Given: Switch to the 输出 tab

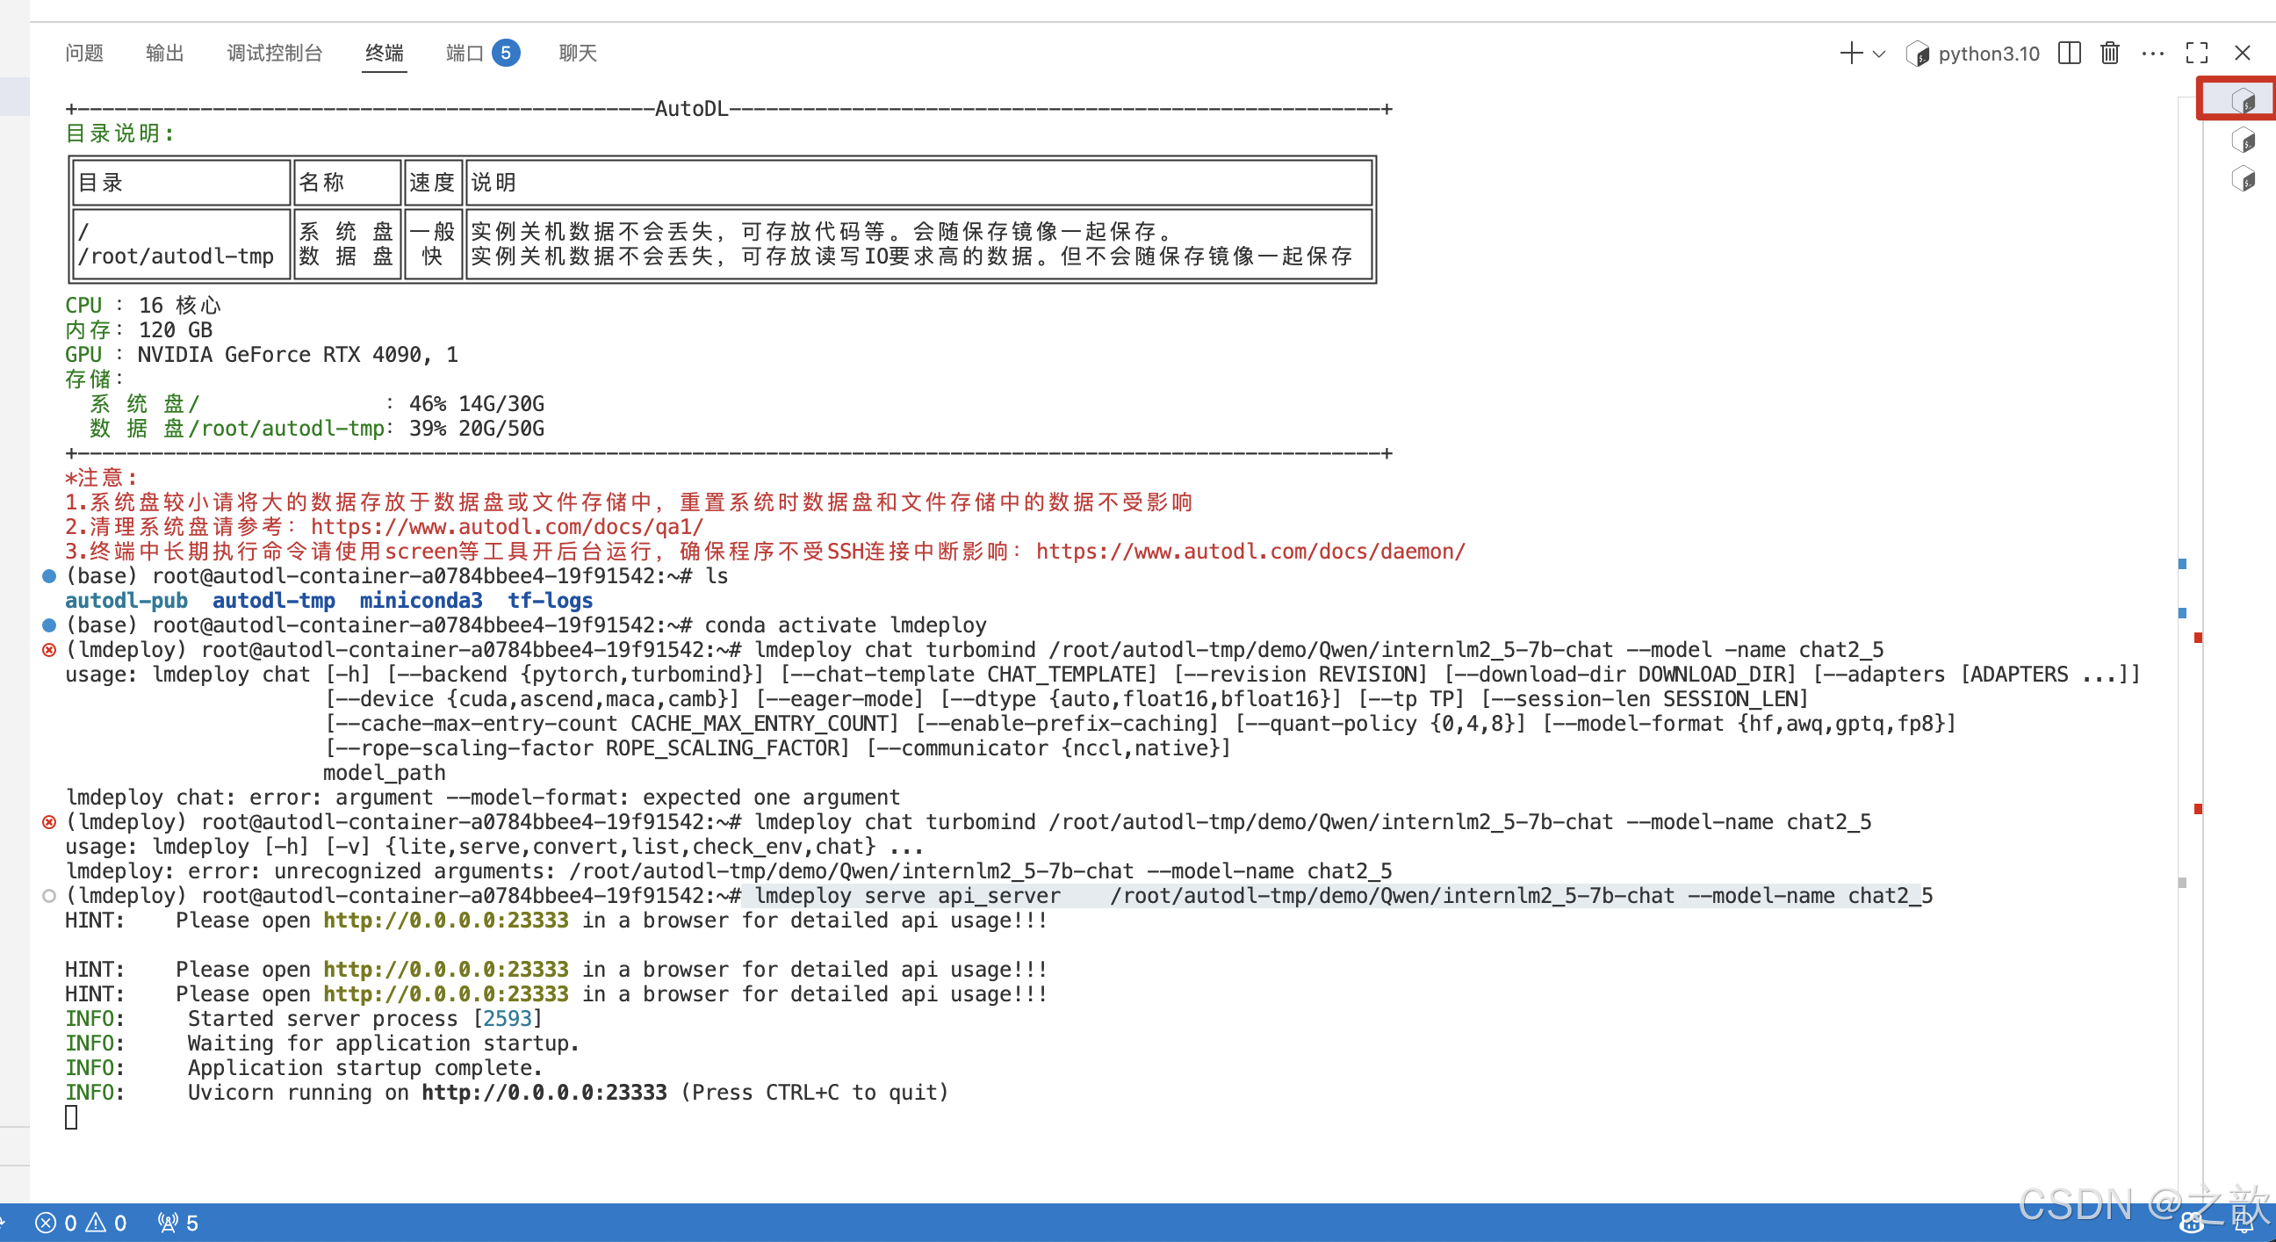Looking at the screenshot, I should [x=164, y=53].
